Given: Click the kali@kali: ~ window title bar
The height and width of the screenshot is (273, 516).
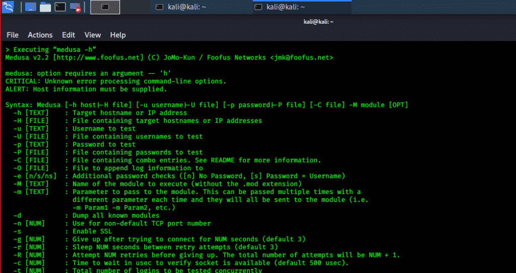Looking at the screenshot, I should pyautogui.click(x=318, y=22).
